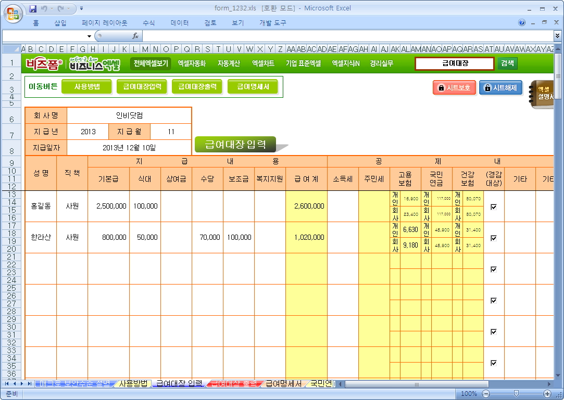Viewport: 564px width, 400px height.
Task: Toggle the 경감대상 checkbox for 홍길동
Action: [494, 207]
